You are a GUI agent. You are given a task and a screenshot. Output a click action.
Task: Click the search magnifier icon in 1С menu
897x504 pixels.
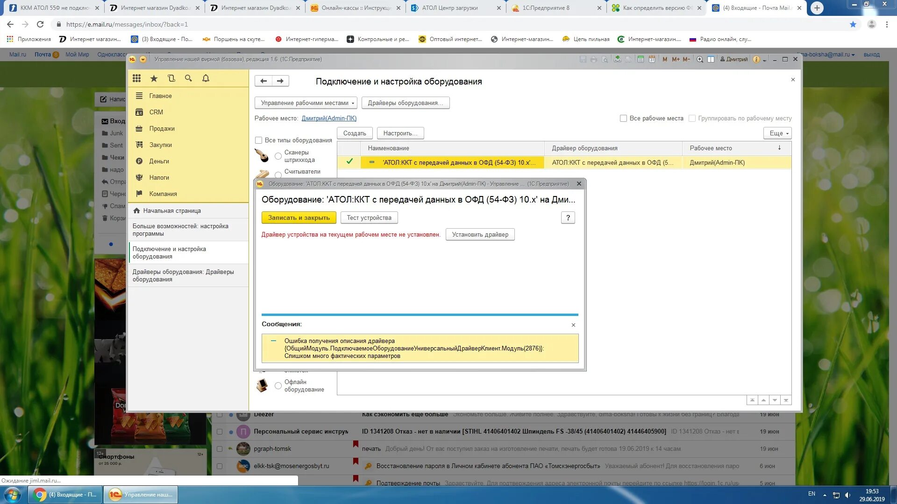(189, 78)
